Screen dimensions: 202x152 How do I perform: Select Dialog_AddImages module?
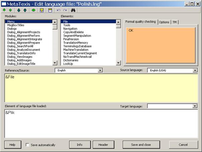pos(29,60)
